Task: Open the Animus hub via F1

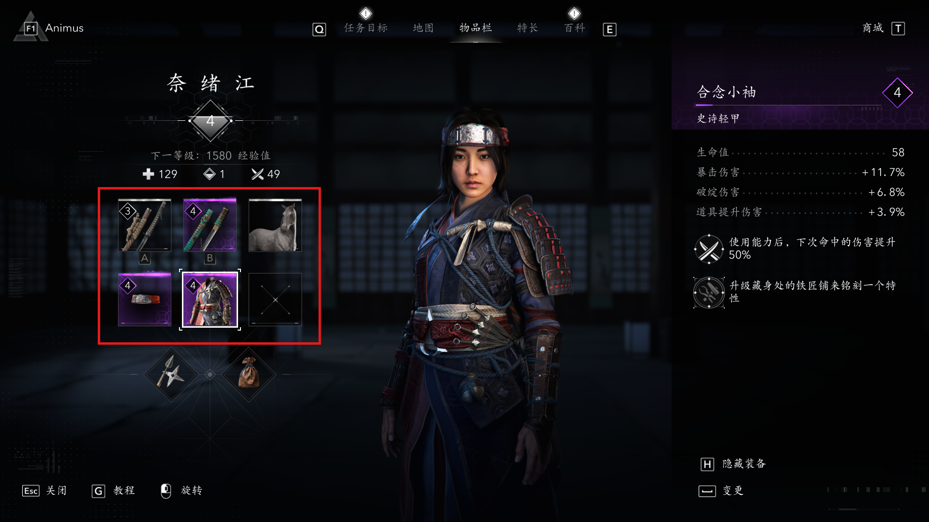Action: pyautogui.click(x=54, y=28)
